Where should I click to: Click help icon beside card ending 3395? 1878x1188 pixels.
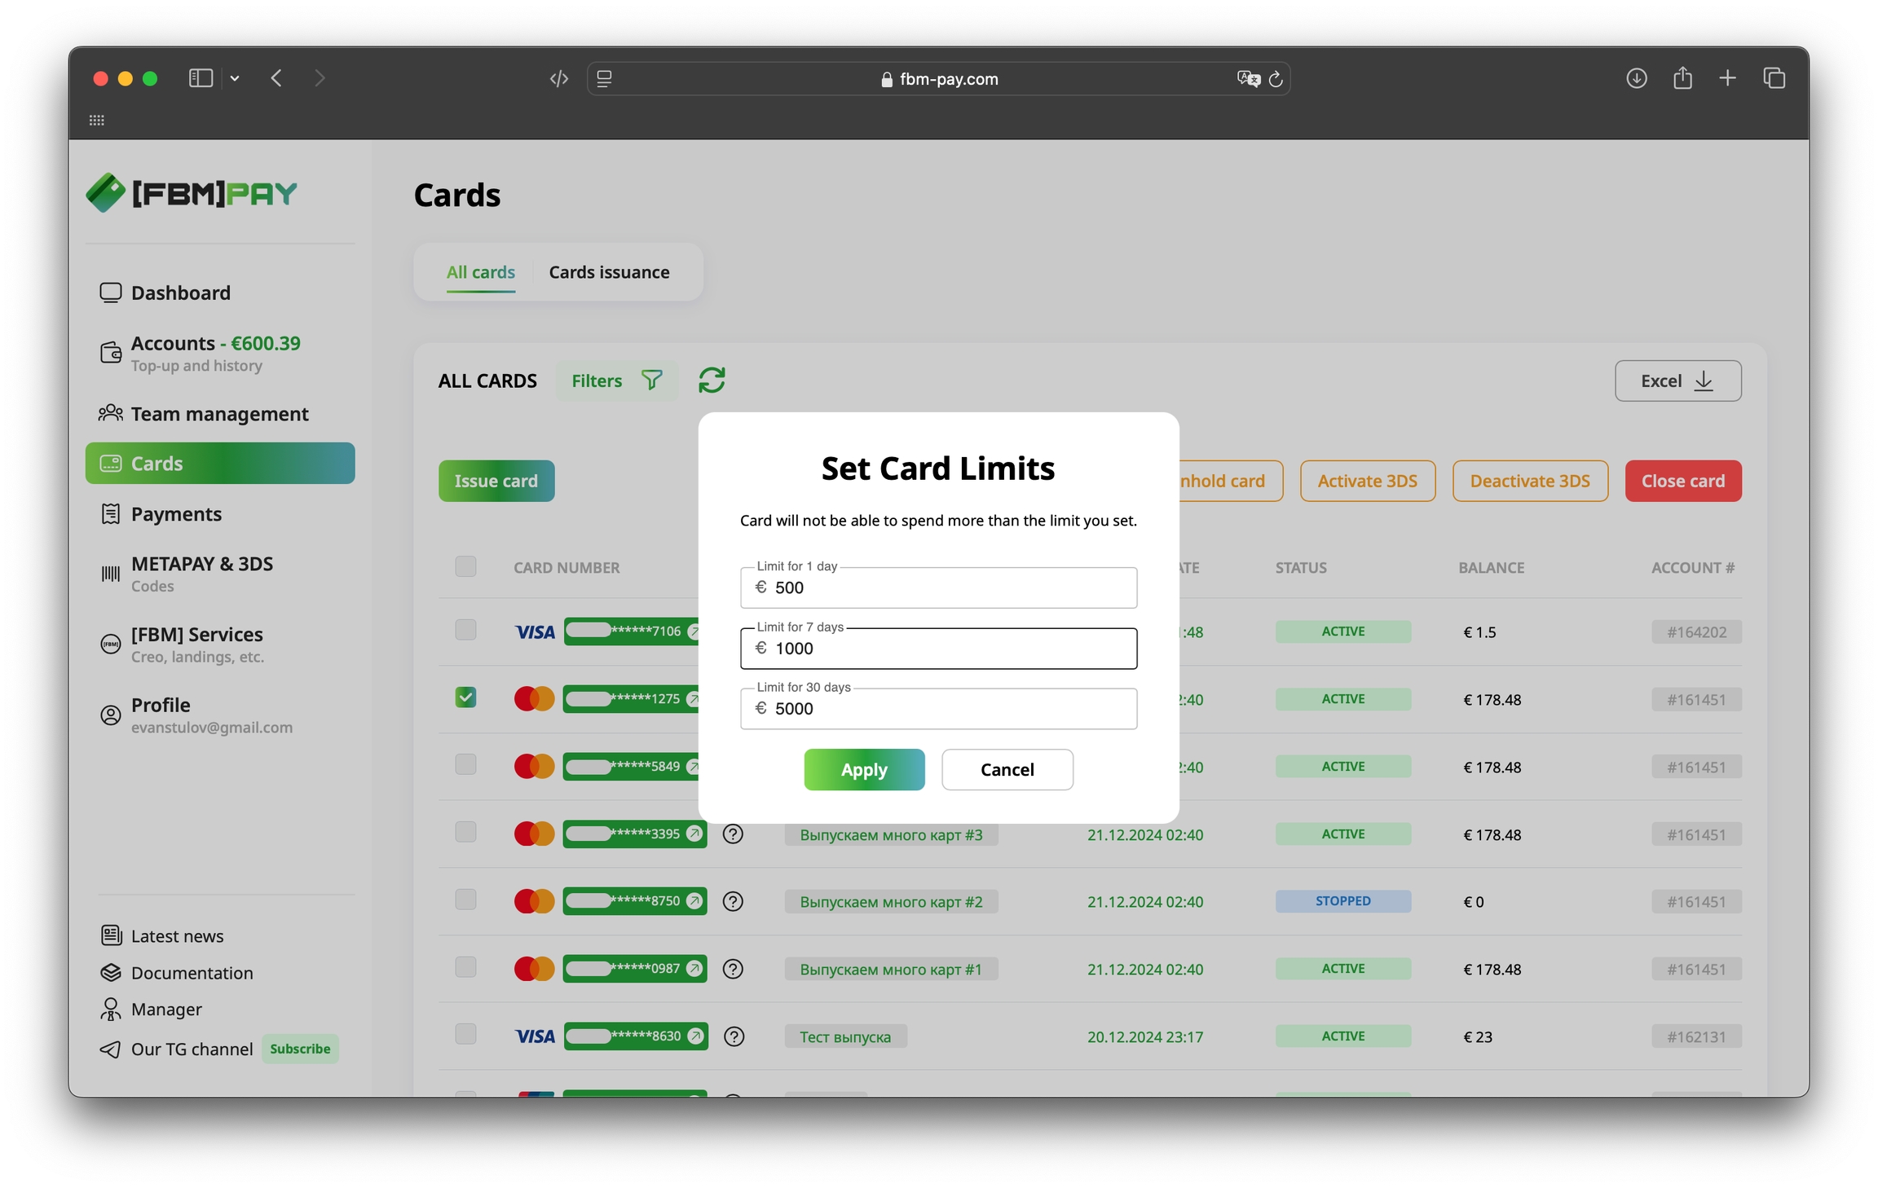point(733,834)
